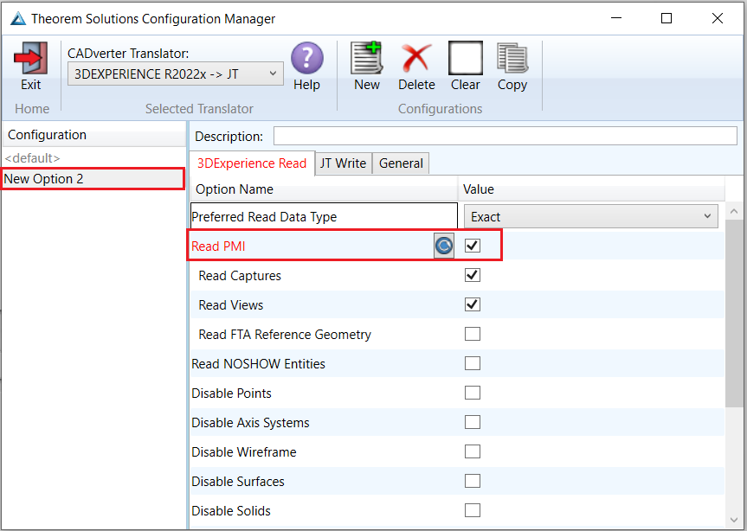Copy the selected configuration
Image resolution: width=747 pixels, height=531 pixels.
(512, 58)
